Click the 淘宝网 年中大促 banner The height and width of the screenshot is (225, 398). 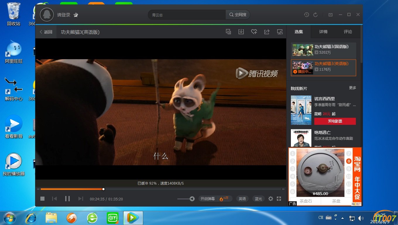coord(357,177)
